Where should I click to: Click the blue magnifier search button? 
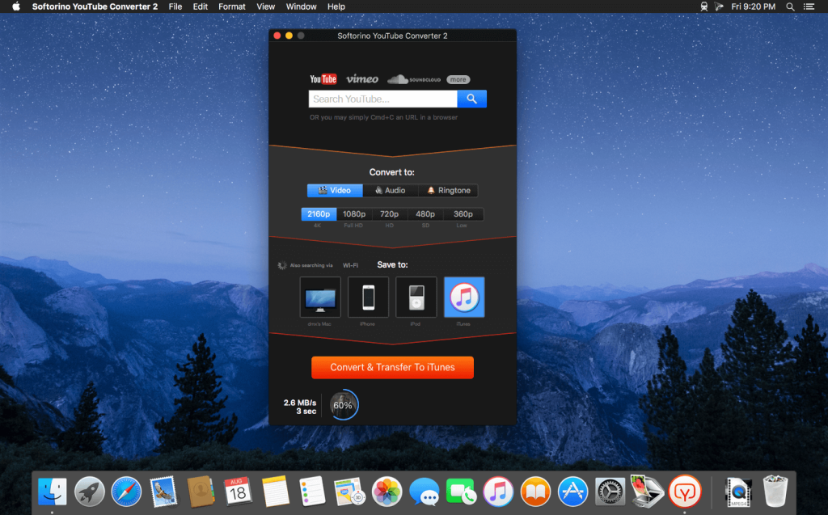[x=471, y=98]
